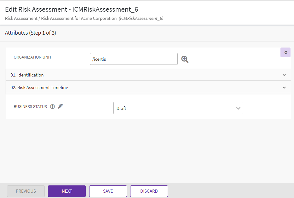The image size is (294, 198).
Task: Open Risk Assessment for Acme Corporation breadcrumb
Action: [79, 18]
